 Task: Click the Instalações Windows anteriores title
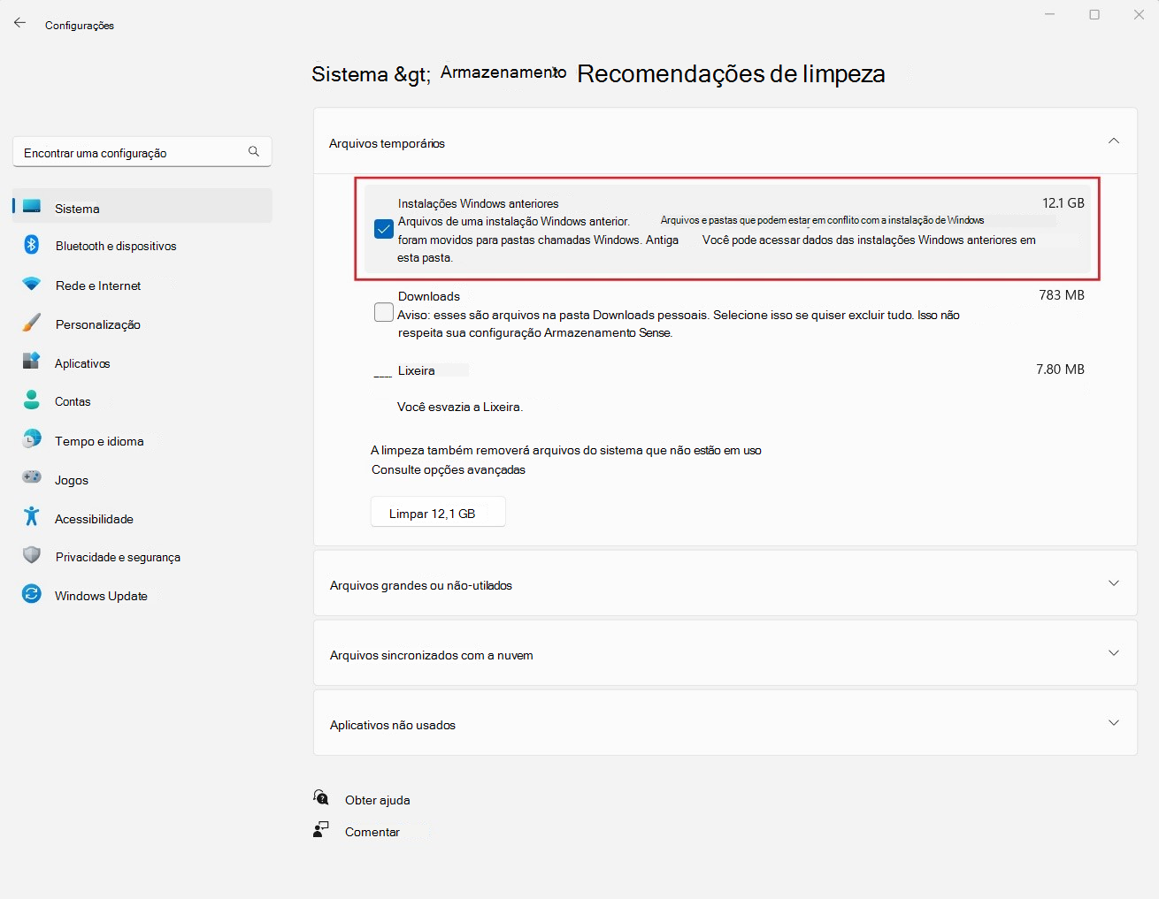coord(479,203)
